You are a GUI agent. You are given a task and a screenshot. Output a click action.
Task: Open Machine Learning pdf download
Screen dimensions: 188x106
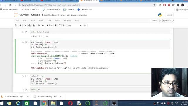click(45, 97)
